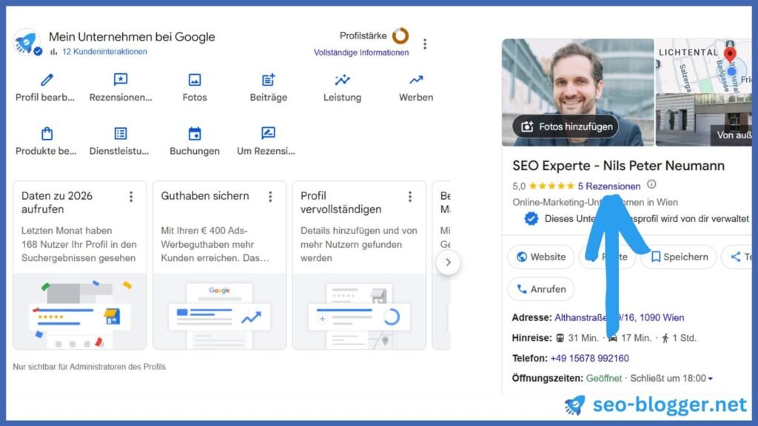Image resolution: width=758 pixels, height=426 pixels.
Task: Open Um Rezensionen bitten icon
Action: [268, 133]
